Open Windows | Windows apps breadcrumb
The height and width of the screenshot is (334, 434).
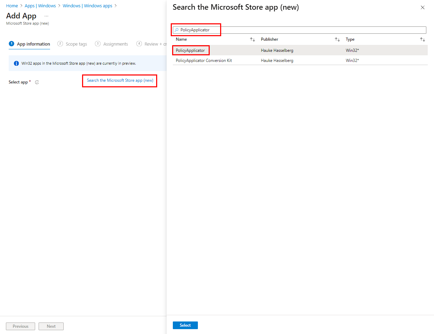pos(87,6)
